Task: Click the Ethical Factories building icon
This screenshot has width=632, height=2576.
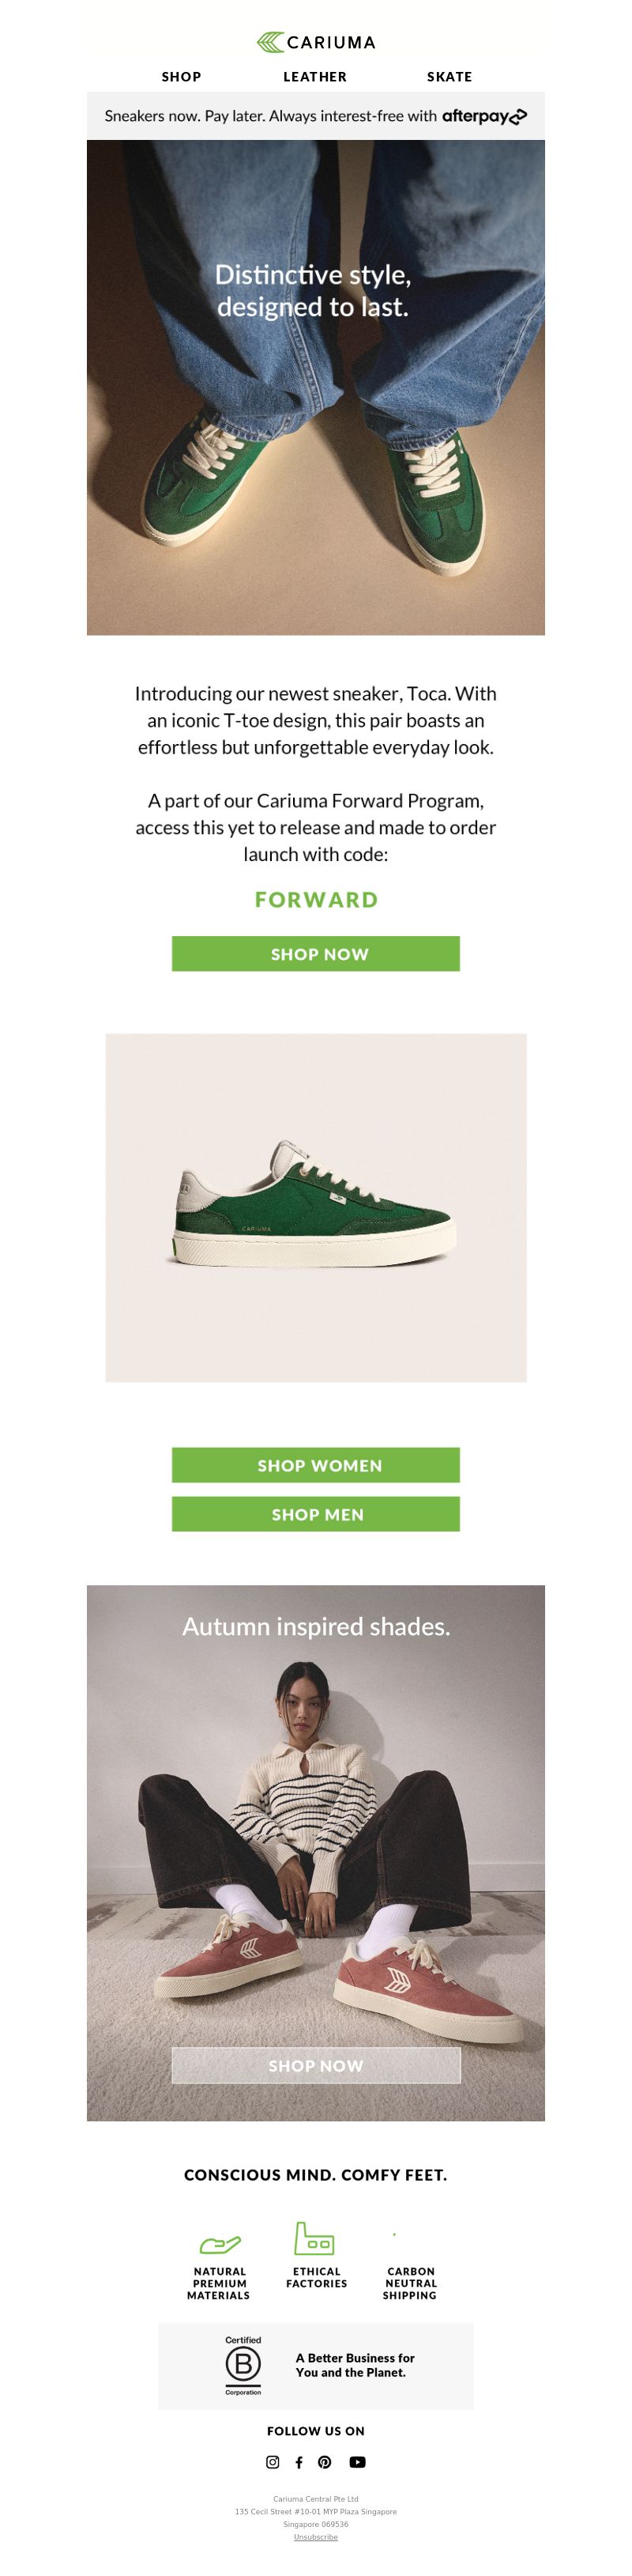Action: pos(314,2238)
